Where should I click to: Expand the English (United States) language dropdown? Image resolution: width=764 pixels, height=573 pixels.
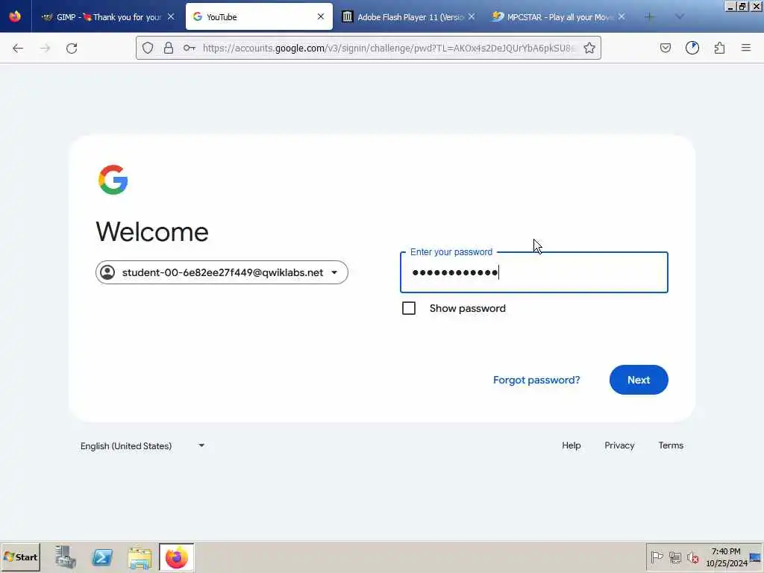[143, 446]
